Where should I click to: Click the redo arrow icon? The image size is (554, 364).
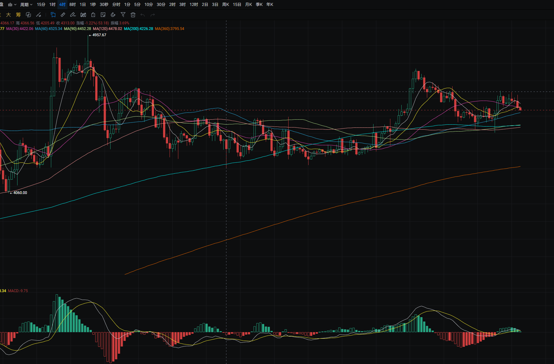(153, 15)
